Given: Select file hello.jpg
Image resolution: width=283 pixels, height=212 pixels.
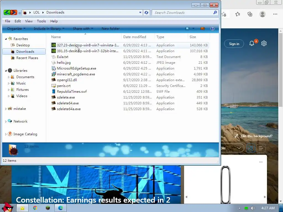Looking at the screenshot, I should pyautogui.click(x=64, y=63).
